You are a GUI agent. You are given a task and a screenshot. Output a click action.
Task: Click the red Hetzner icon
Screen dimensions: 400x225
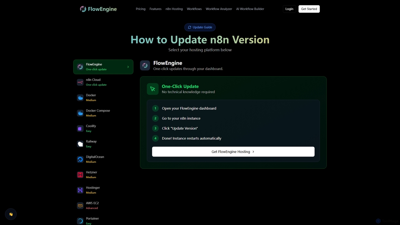click(x=80, y=175)
